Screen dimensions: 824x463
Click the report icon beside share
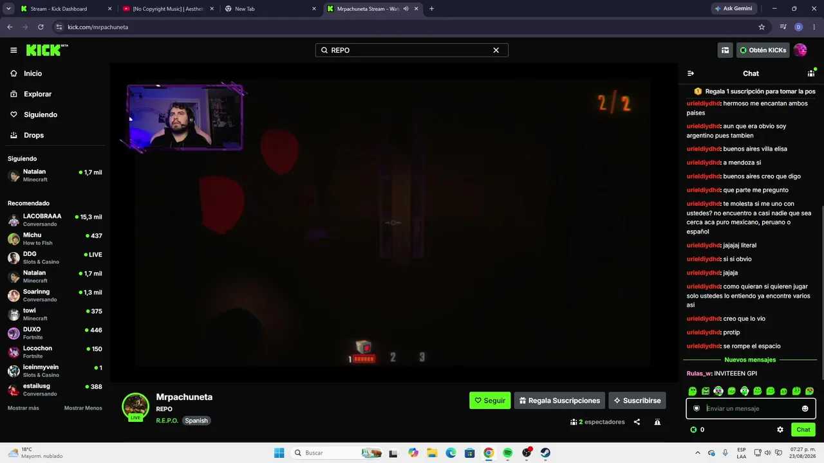point(657,422)
